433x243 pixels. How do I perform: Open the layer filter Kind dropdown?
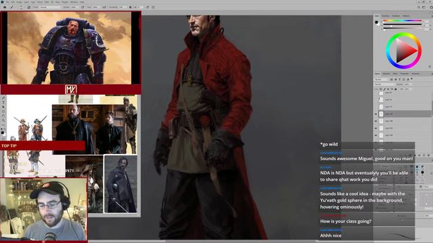tap(381, 80)
